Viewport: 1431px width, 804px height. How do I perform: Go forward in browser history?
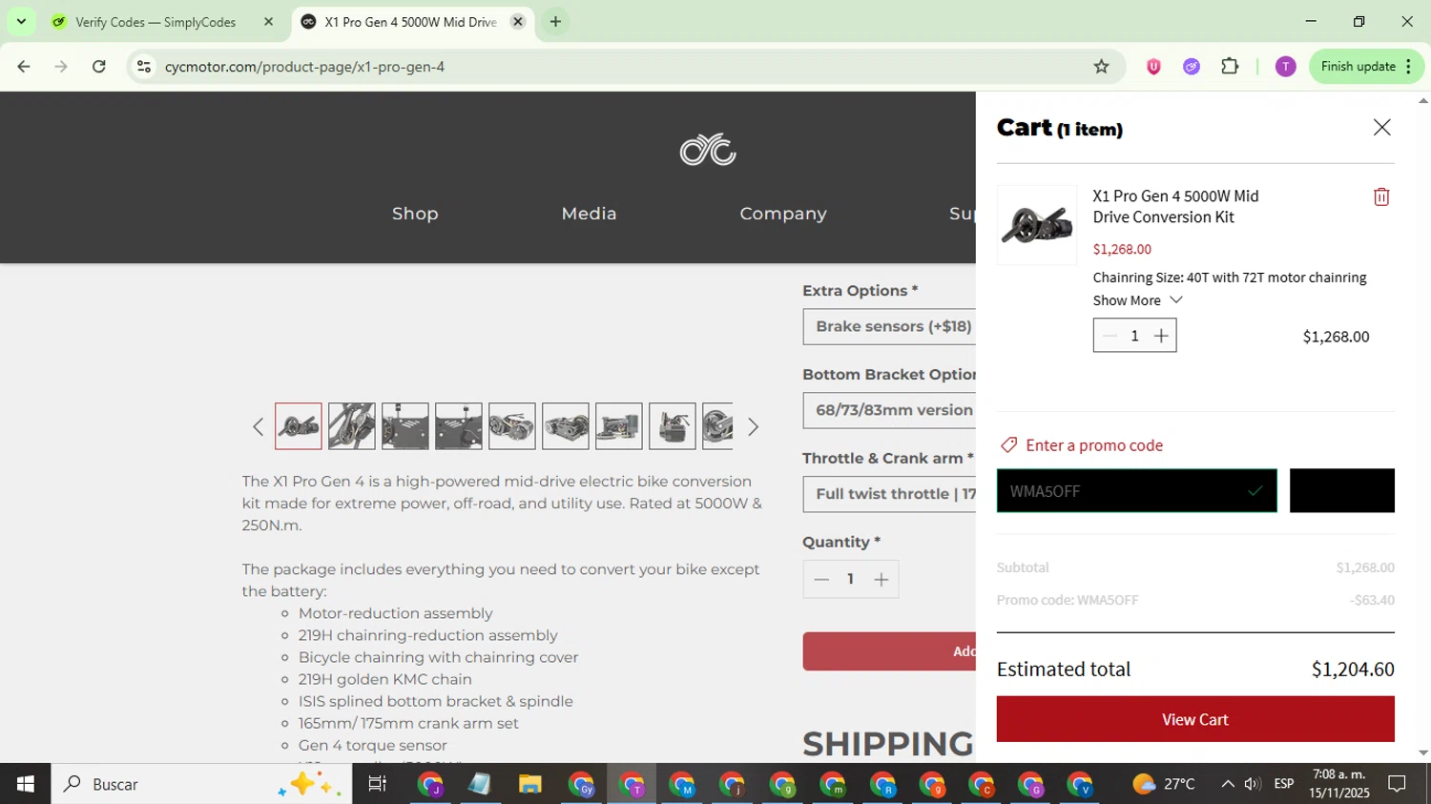click(61, 67)
